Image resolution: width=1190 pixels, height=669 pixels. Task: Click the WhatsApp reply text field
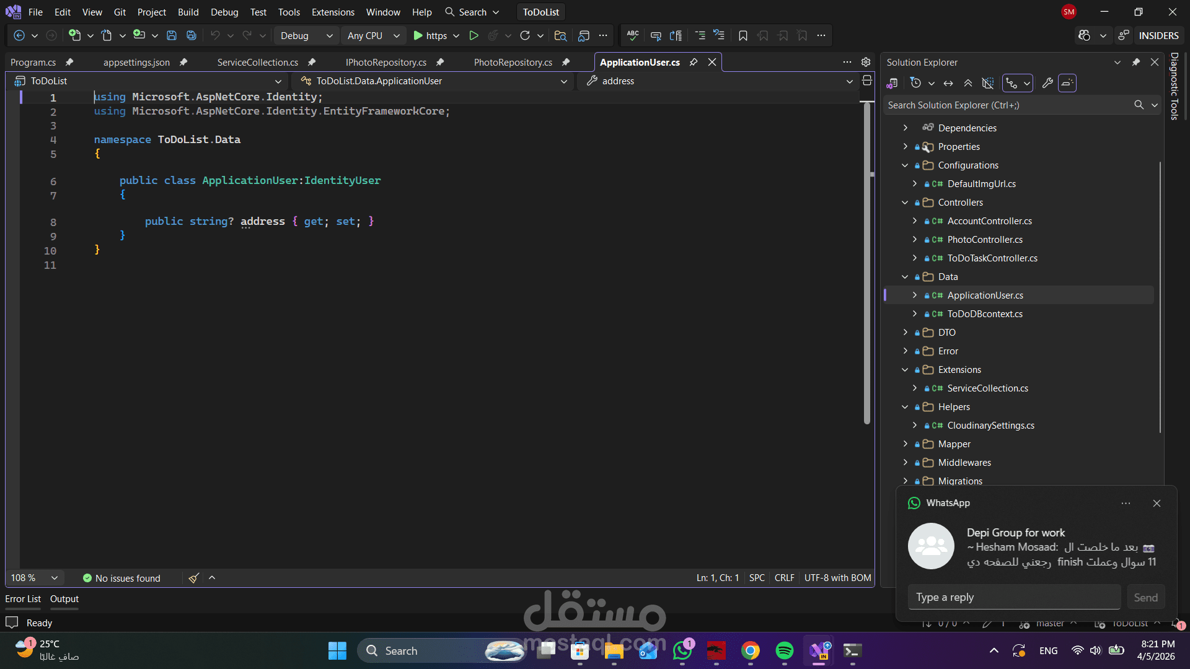coord(1014,597)
